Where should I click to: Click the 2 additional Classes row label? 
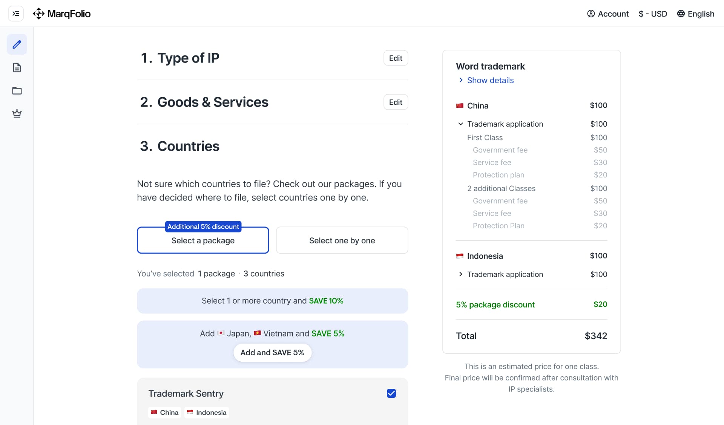pos(501,188)
